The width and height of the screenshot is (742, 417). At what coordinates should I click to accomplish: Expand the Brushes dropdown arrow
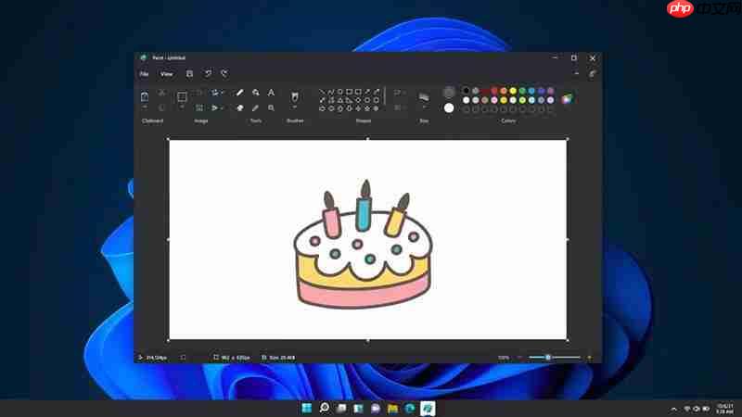pos(295,108)
